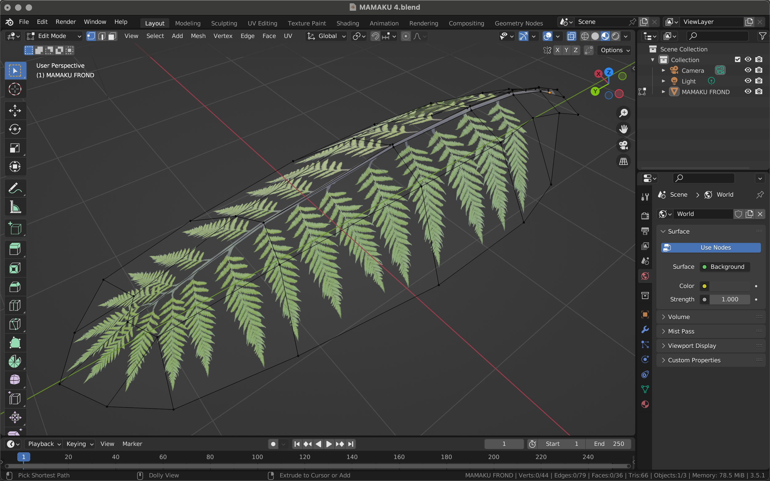
Task: Open the Shading workspace tab
Action: point(347,23)
